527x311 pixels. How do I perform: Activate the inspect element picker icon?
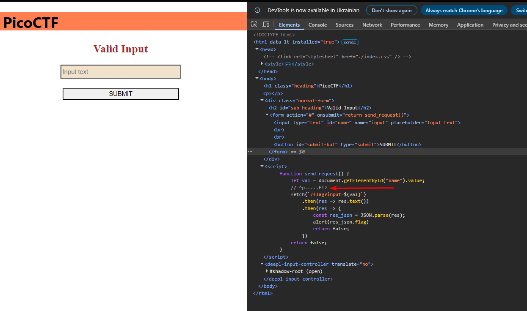click(x=254, y=25)
